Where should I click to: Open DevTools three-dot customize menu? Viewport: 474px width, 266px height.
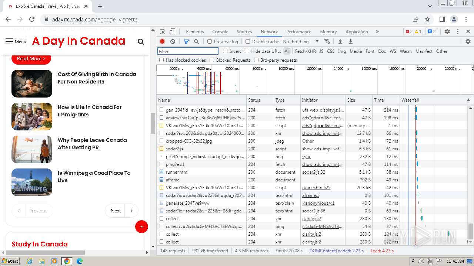458,32
